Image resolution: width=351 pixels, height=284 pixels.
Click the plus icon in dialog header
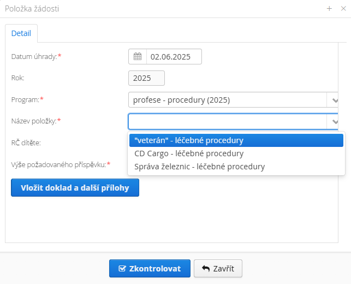(329, 9)
